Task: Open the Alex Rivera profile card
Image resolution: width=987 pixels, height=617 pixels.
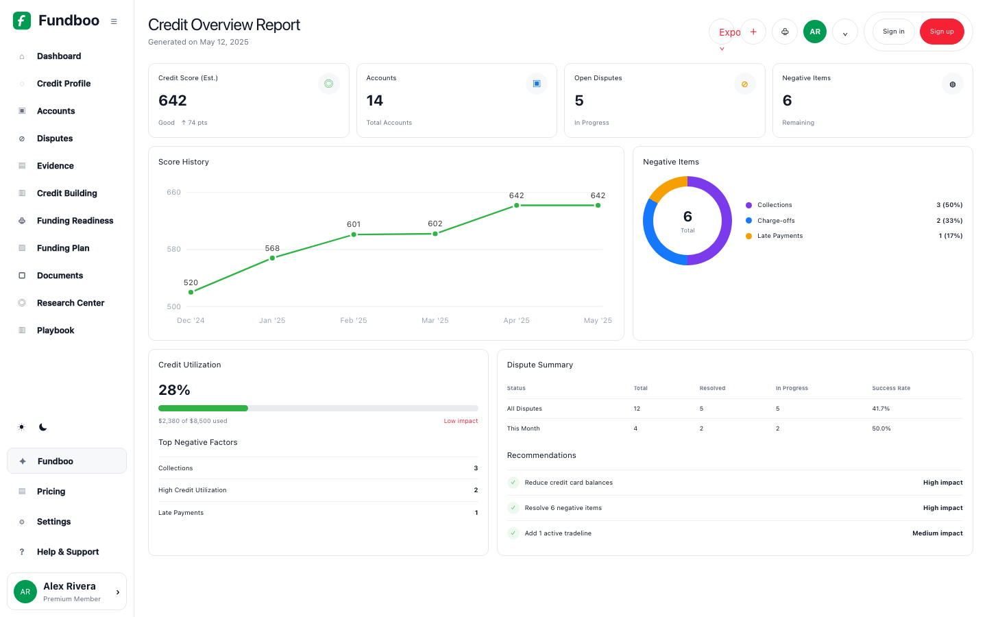Action: (x=67, y=592)
